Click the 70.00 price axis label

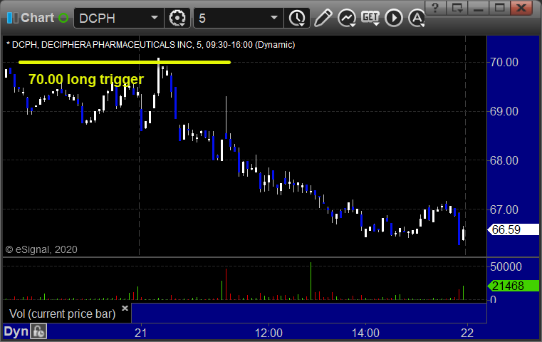point(504,63)
